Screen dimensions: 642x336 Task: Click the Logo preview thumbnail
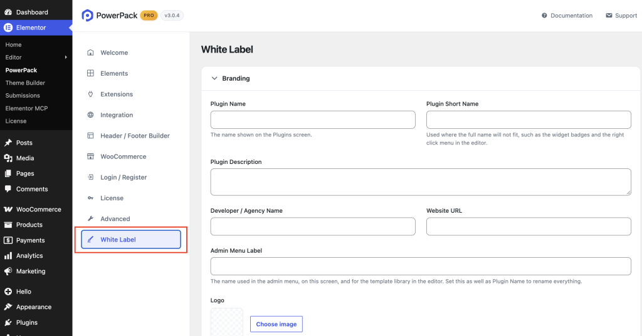pyautogui.click(x=227, y=322)
